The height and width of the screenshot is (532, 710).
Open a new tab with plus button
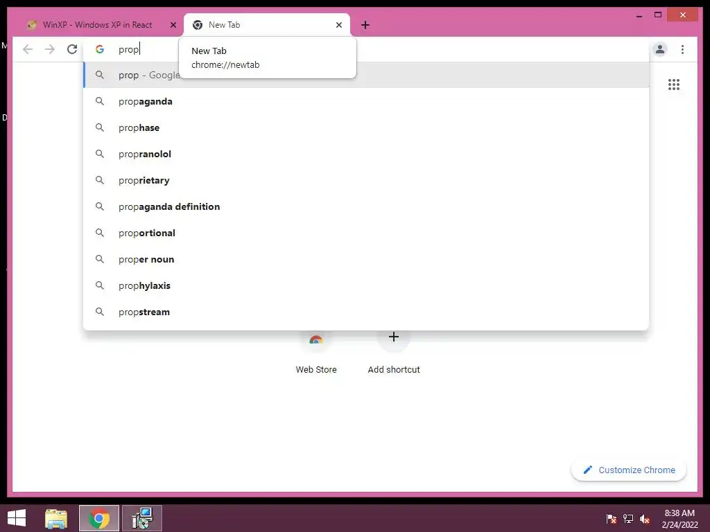tap(365, 25)
